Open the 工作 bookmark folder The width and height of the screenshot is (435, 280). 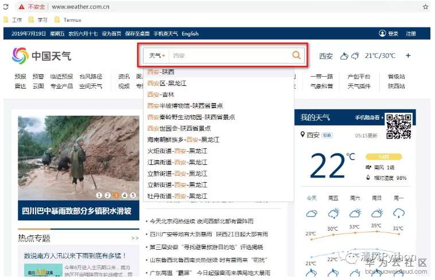pos(13,20)
